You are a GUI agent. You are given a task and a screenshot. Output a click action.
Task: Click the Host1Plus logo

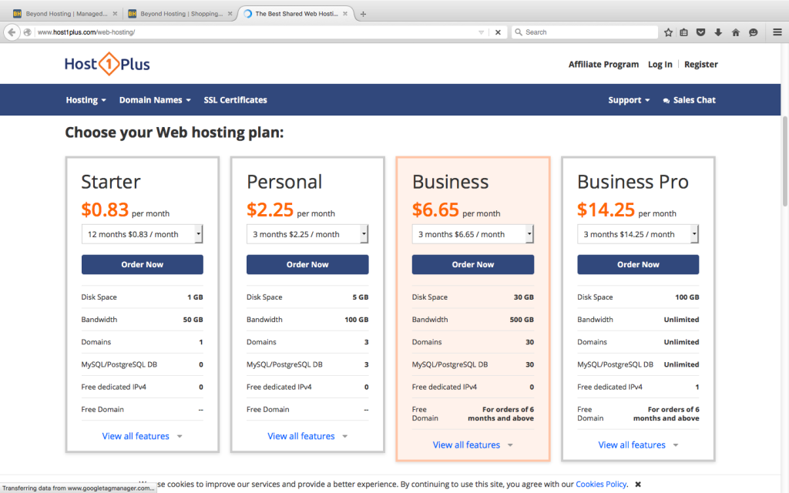107,64
